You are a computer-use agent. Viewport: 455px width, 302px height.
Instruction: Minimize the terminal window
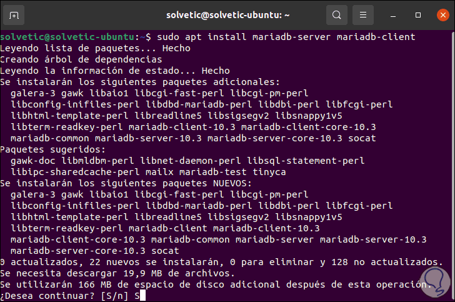click(x=391, y=14)
